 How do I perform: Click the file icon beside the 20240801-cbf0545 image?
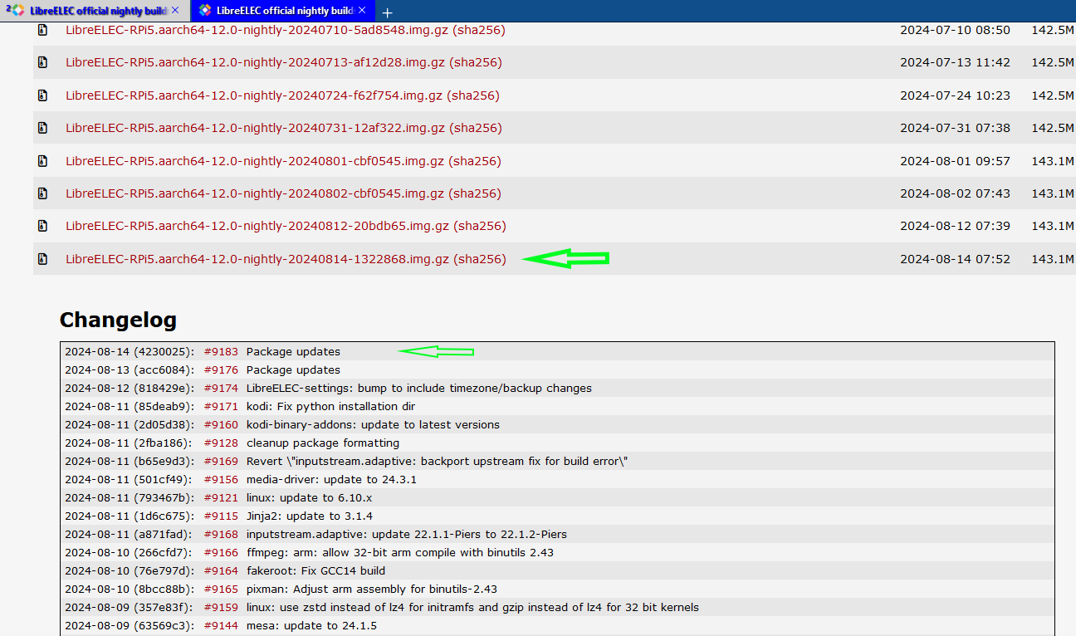42,161
